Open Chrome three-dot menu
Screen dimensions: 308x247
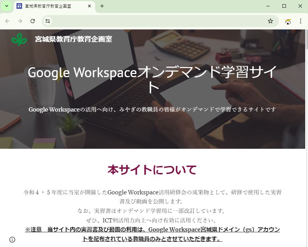click(301, 21)
